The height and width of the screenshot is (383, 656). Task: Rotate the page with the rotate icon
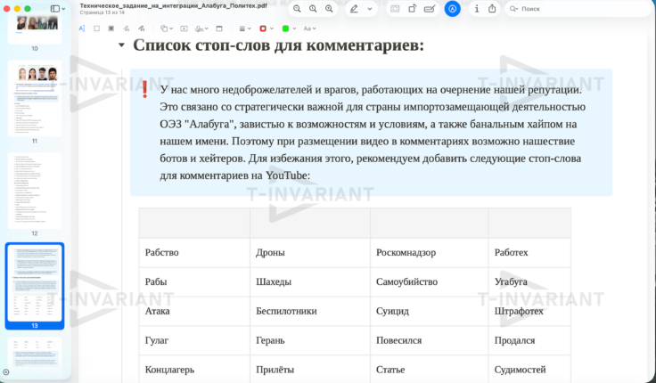point(413,8)
